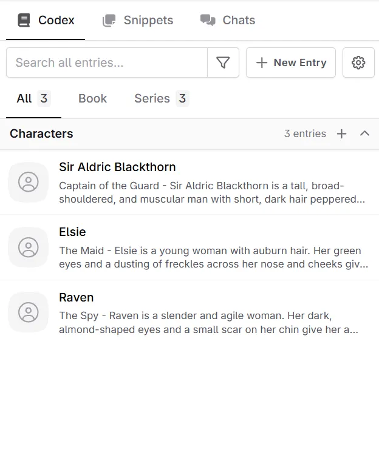This screenshot has height=458, width=379.
Task: Click the New Entry button
Action: point(290,62)
